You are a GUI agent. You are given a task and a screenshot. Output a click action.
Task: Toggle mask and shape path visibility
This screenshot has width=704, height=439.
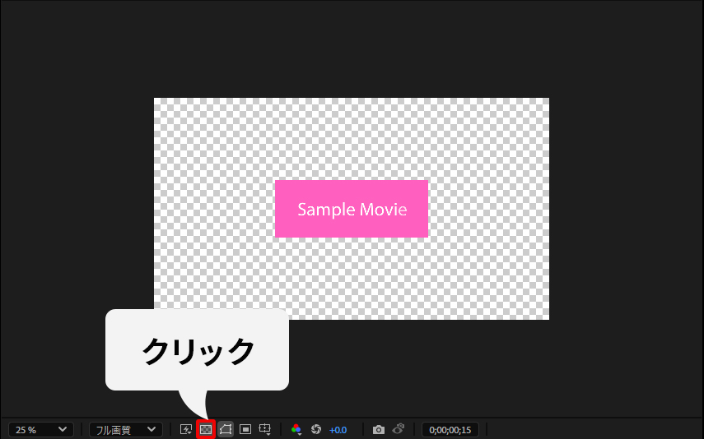226,429
